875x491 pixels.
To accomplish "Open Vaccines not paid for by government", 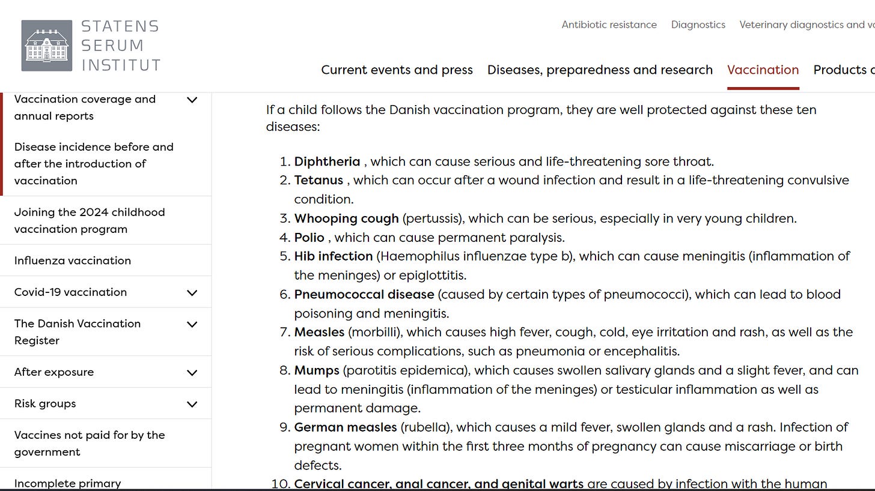I will pos(89,443).
